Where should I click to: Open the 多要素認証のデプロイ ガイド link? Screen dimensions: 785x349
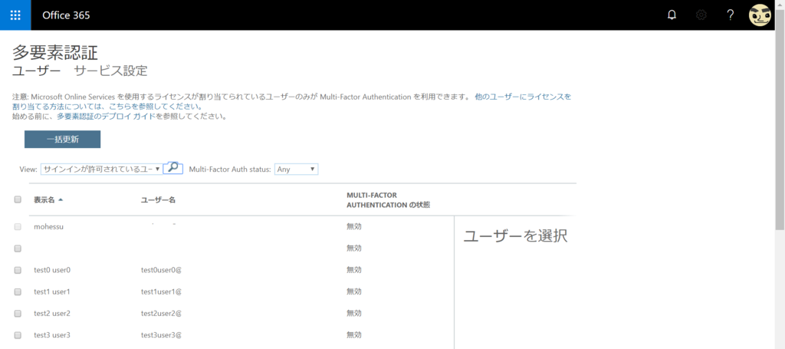click(x=106, y=117)
